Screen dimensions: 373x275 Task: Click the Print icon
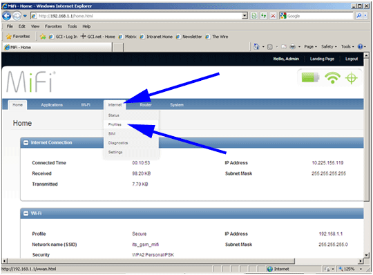[293, 47]
